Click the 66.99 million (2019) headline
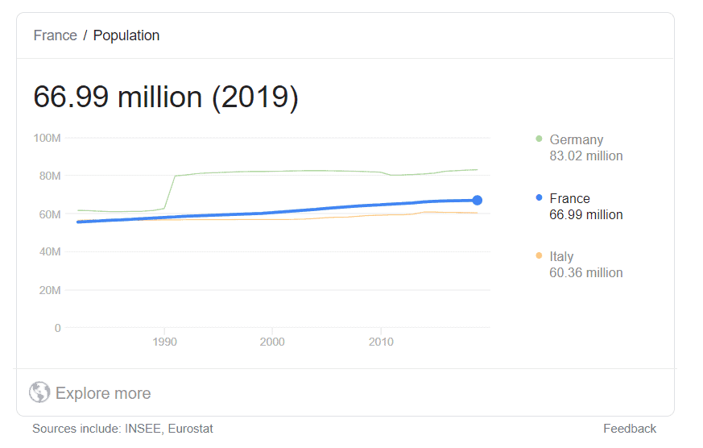The width and height of the screenshot is (703, 448). click(166, 97)
